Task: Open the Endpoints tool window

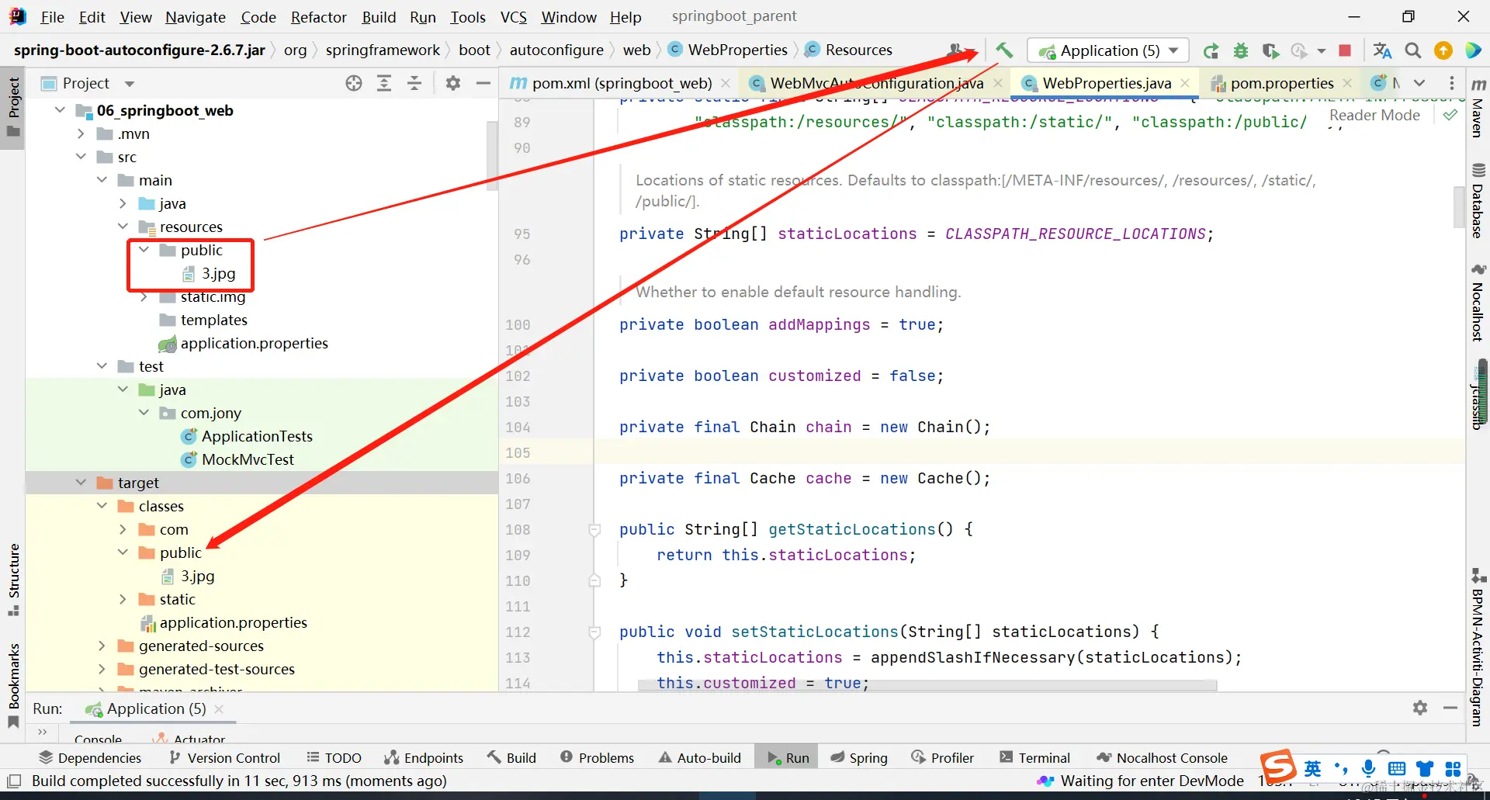Action: click(x=424, y=757)
